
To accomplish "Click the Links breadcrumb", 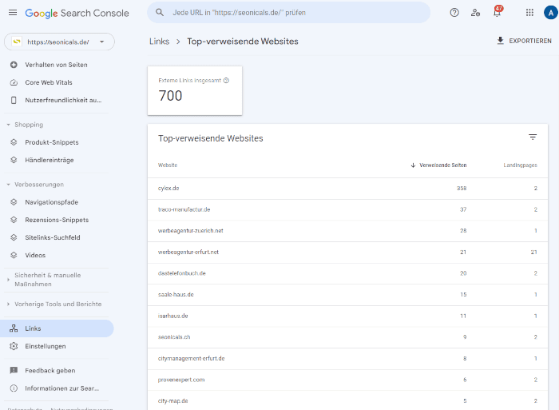I will 159,42.
